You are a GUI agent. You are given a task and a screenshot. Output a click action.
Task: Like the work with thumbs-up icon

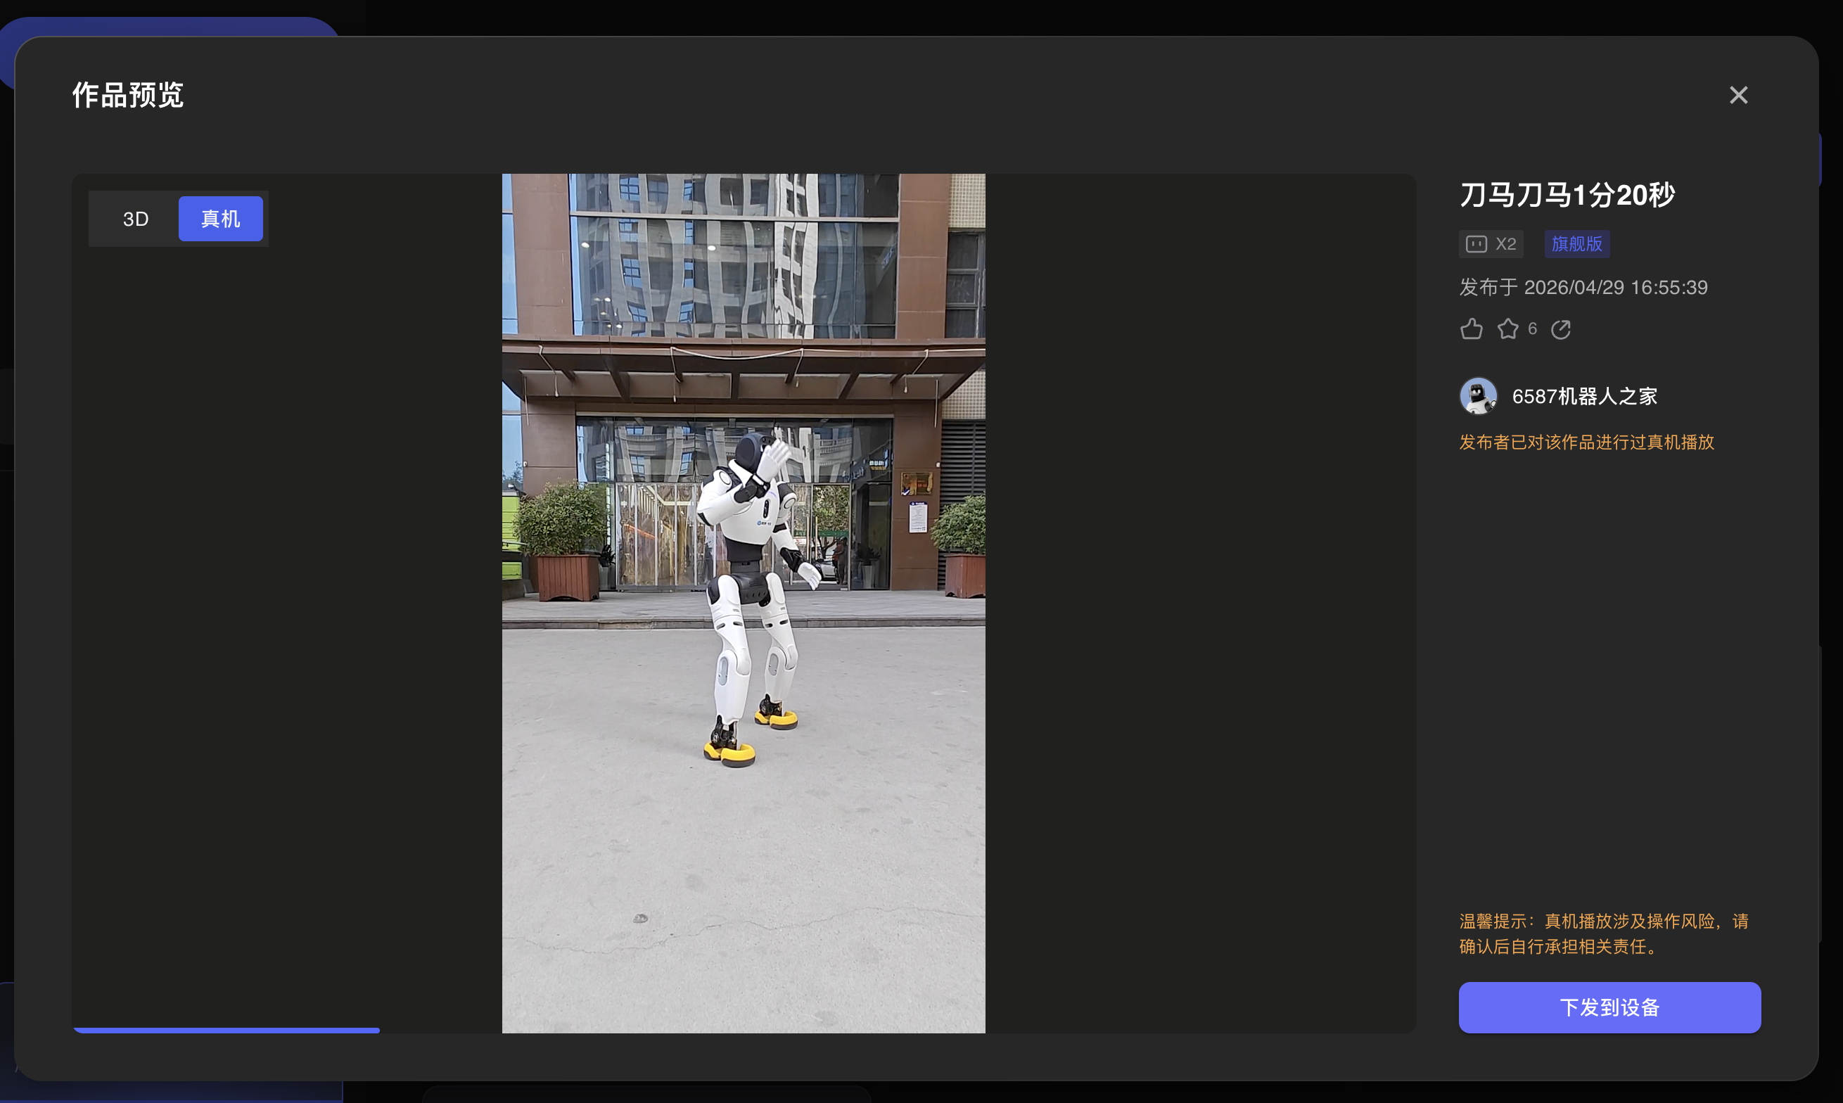[1471, 329]
